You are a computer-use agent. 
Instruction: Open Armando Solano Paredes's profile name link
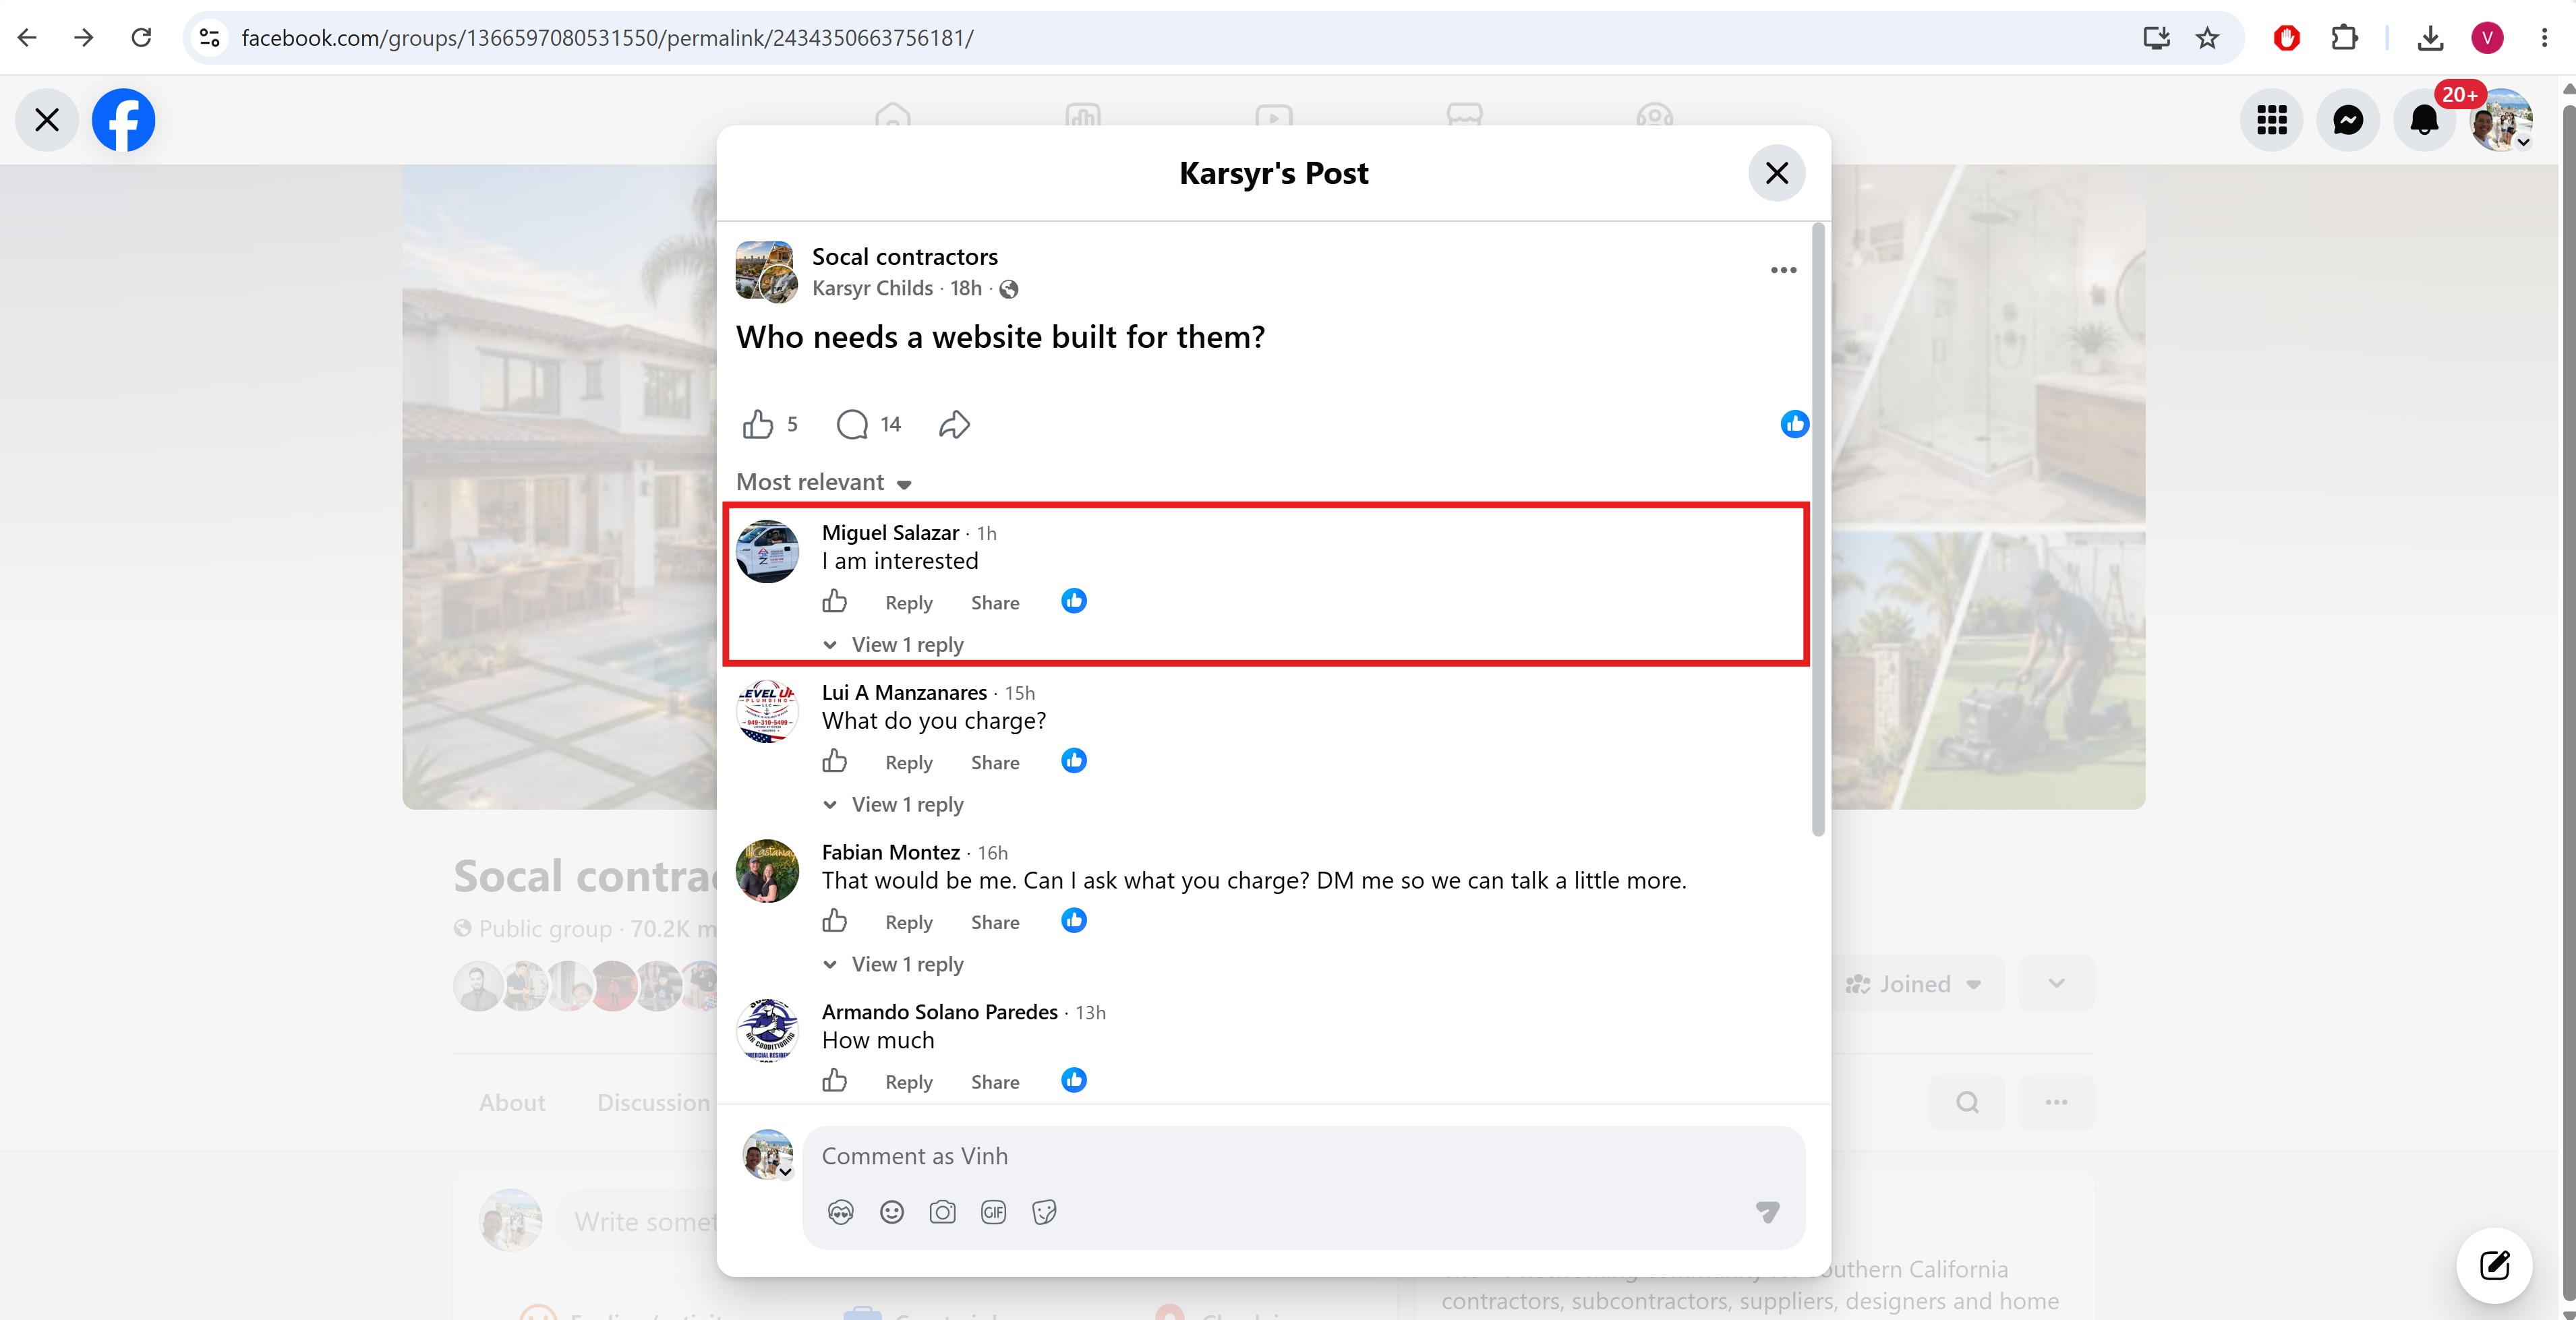(939, 1013)
